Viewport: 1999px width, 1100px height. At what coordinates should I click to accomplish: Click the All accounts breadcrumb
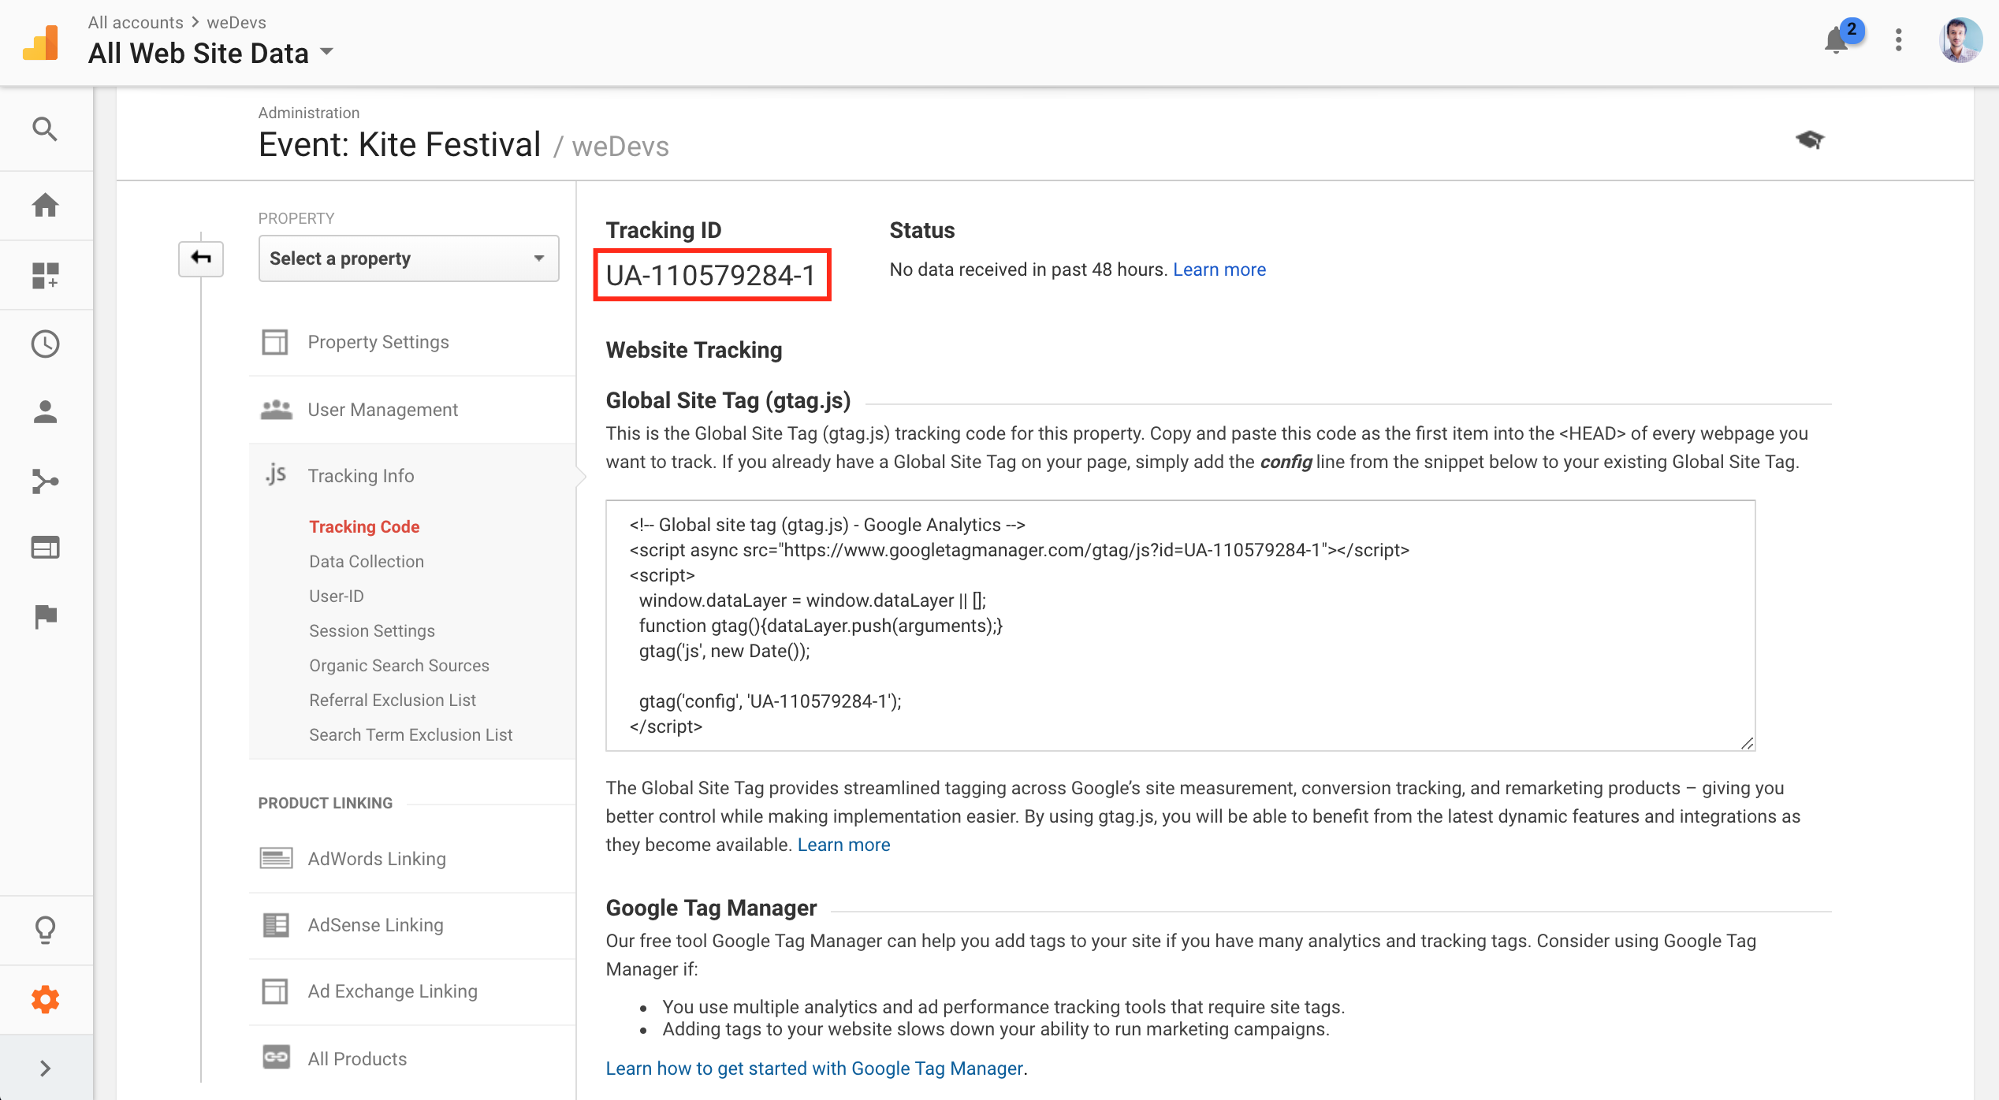136,22
